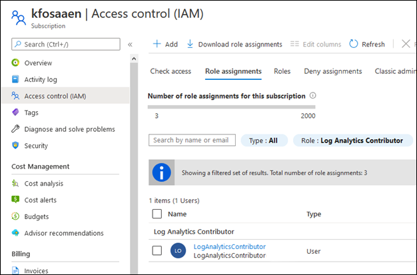Open Advisor recommendations
Image resolution: width=417 pixels, height=275 pixels.
pyautogui.click(x=65, y=233)
